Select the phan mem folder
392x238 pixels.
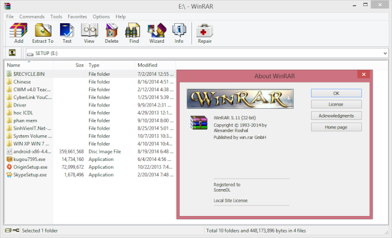(x=25, y=121)
